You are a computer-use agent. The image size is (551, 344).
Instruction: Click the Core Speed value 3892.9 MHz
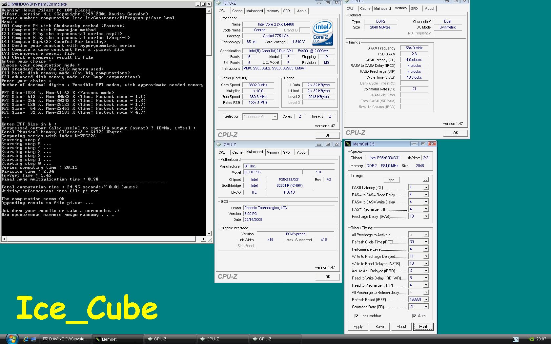(258, 85)
